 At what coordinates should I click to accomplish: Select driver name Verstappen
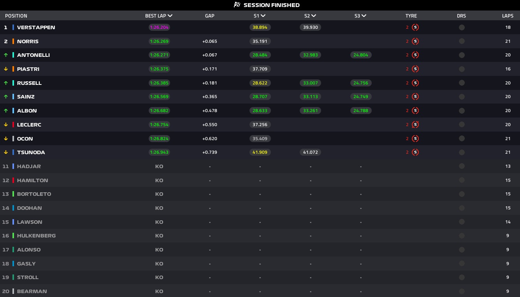(x=36, y=27)
